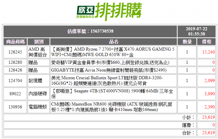Screen dimensions: 218x139
Task: Select barcode 124704
Action: coord(15,81)
